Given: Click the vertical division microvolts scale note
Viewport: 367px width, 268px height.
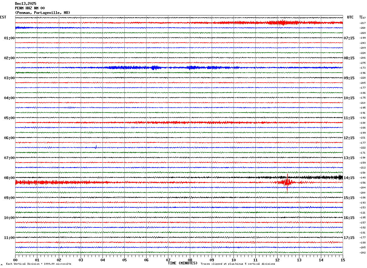Looking at the screenshot, I should pos(39,264).
